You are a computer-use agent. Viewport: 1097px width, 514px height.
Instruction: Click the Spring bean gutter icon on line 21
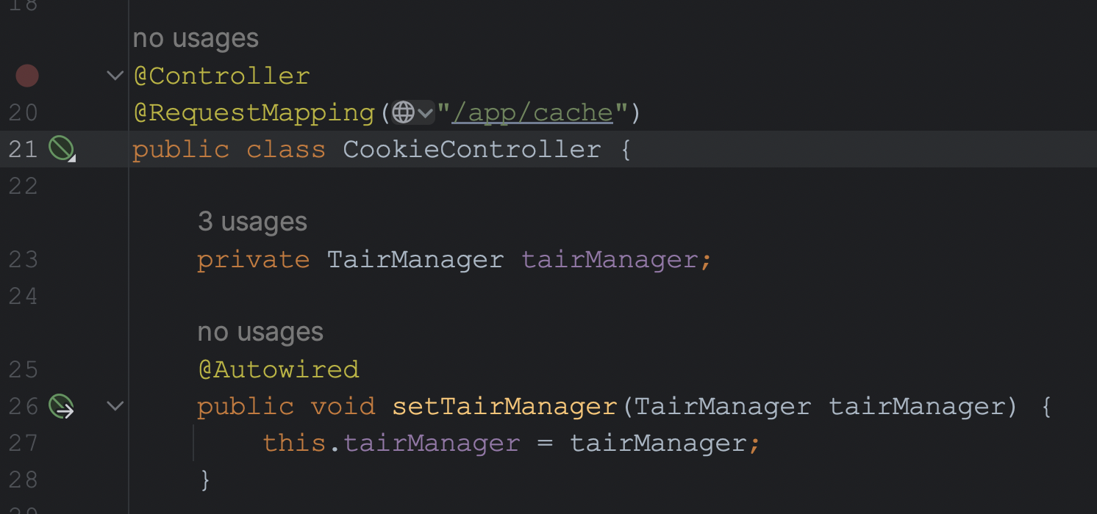[61, 149]
